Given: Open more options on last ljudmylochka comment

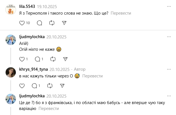Looking at the screenshot, I should (x=169, y=96).
